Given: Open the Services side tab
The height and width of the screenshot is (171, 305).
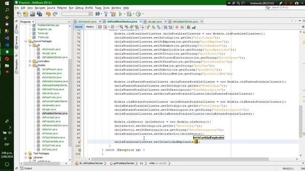Looking at the screenshot, I should click(x=17, y=42).
